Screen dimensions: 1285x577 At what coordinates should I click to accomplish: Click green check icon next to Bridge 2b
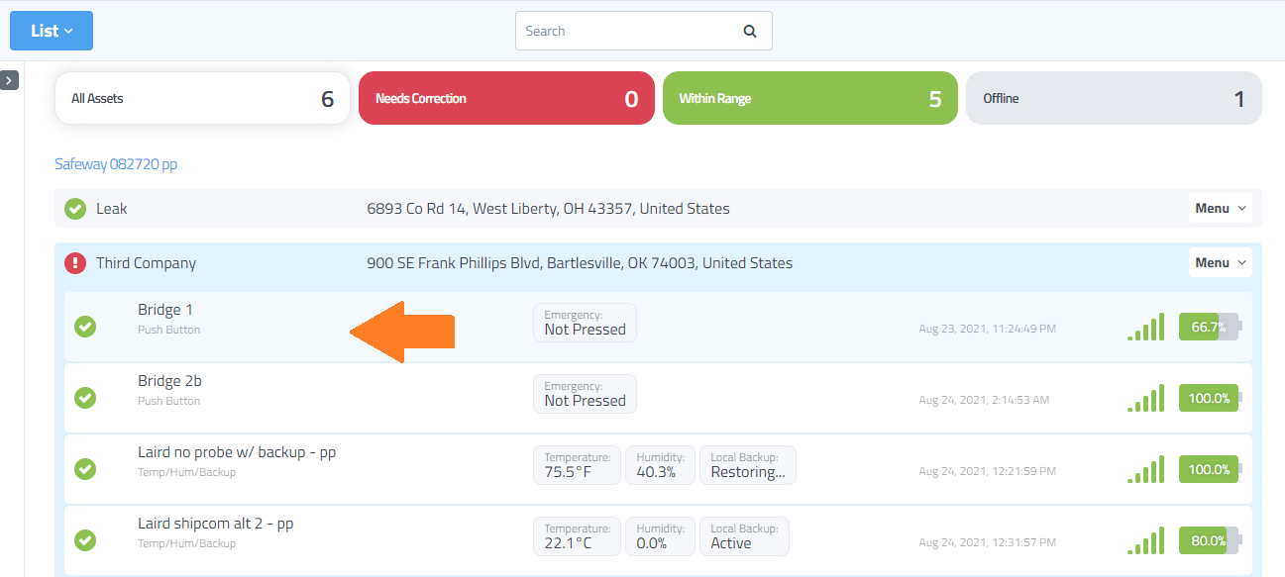[86, 397]
